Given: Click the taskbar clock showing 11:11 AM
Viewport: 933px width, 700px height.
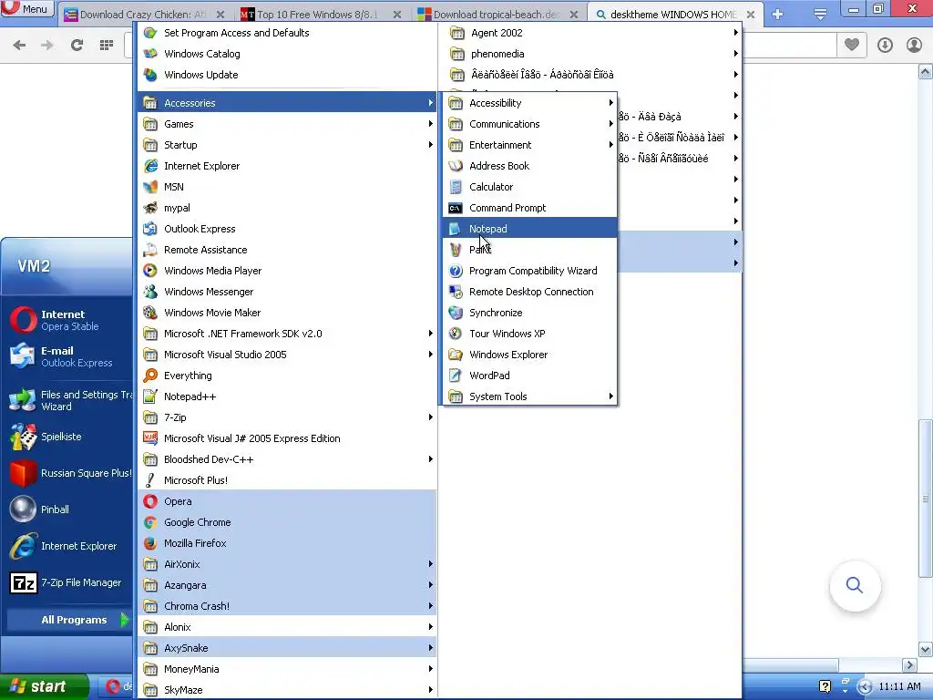Looking at the screenshot, I should pos(899,686).
